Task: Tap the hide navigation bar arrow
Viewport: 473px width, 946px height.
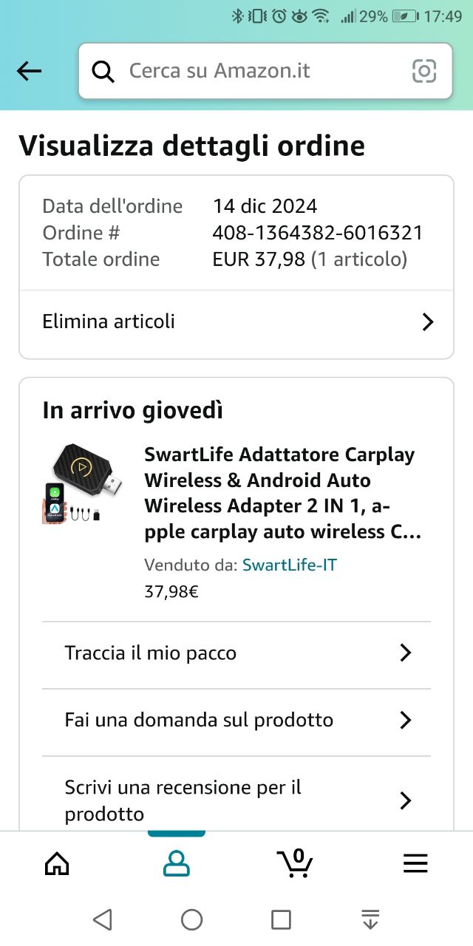Action: click(x=370, y=919)
